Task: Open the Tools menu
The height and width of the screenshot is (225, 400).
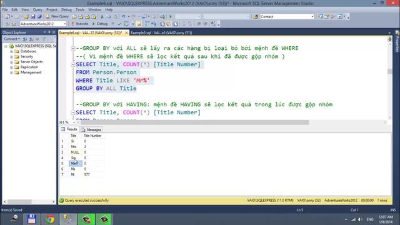Action: tap(80, 10)
